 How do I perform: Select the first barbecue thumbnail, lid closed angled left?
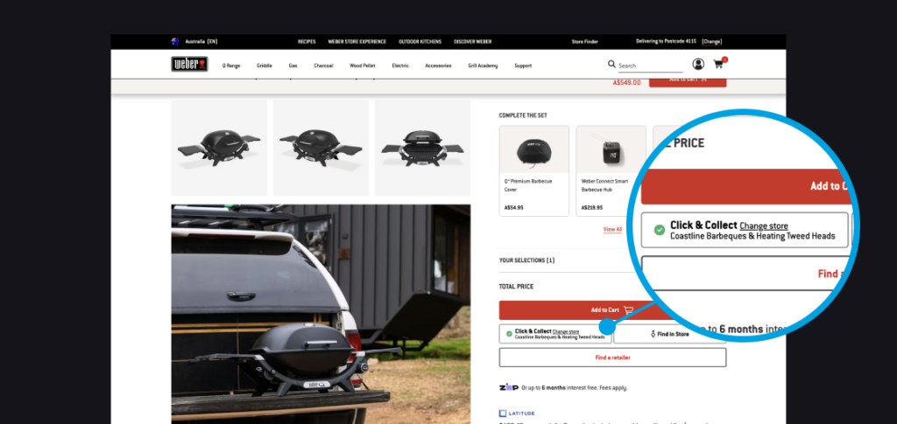(x=219, y=148)
